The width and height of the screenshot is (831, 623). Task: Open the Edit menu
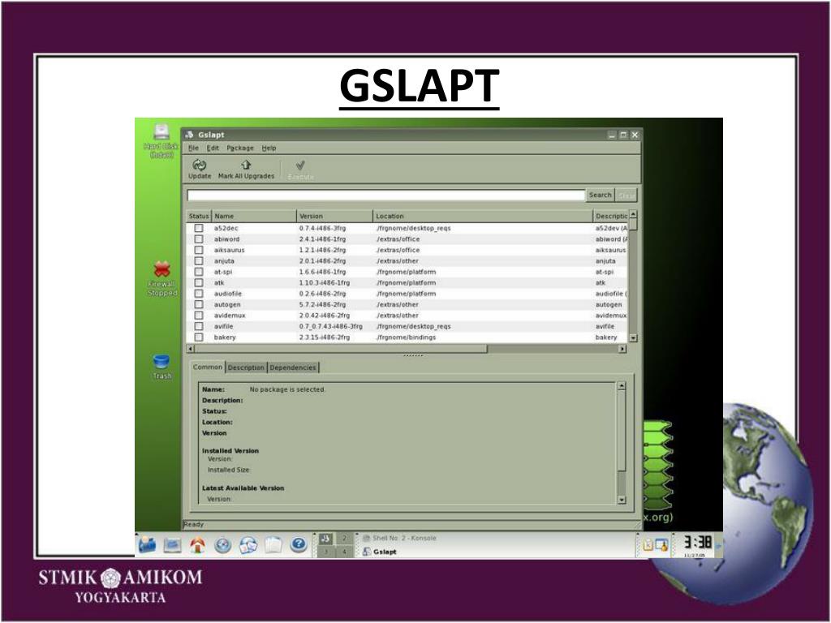[213, 148]
